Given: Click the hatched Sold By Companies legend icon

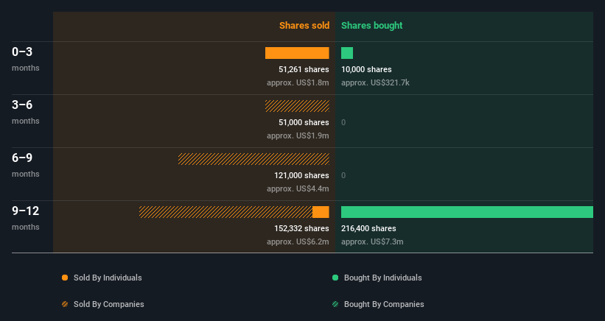Looking at the screenshot, I should pyautogui.click(x=65, y=304).
